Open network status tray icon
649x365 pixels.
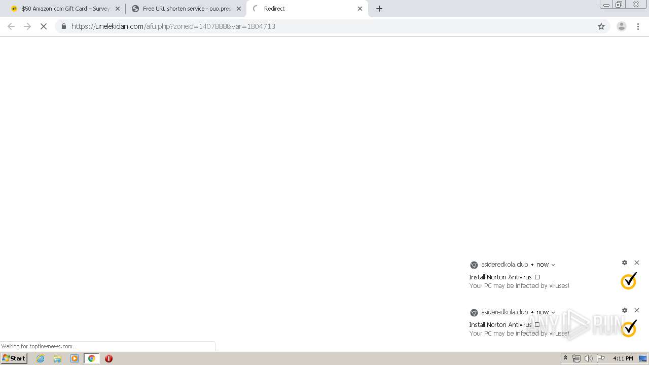(576, 358)
